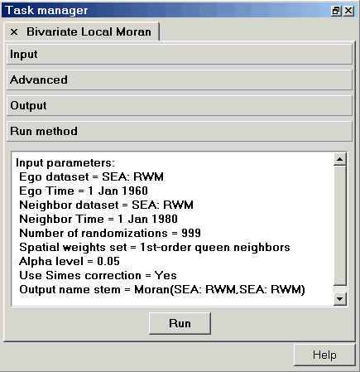Click the Alpha level parameter line

[70, 261]
